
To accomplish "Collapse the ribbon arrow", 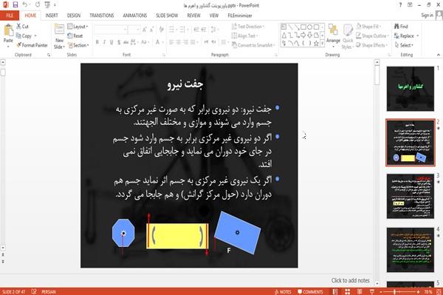I will (x=438, y=55).
